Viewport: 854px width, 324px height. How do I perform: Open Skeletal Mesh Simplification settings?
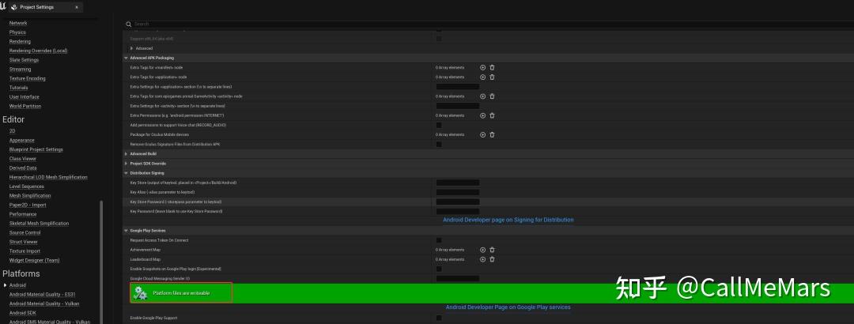click(x=40, y=224)
